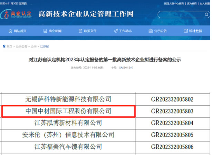Click certificate number GR202332005803
Viewport: 212px width, 155px height.
pos(172,111)
